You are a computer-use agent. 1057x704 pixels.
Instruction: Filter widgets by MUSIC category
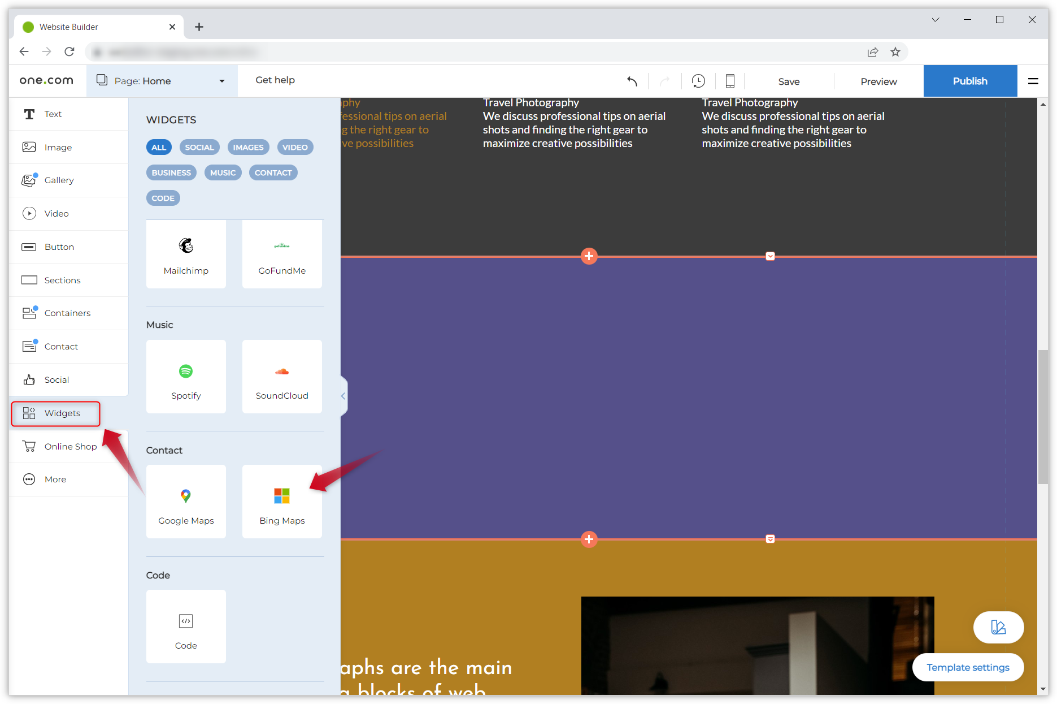tap(223, 173)
